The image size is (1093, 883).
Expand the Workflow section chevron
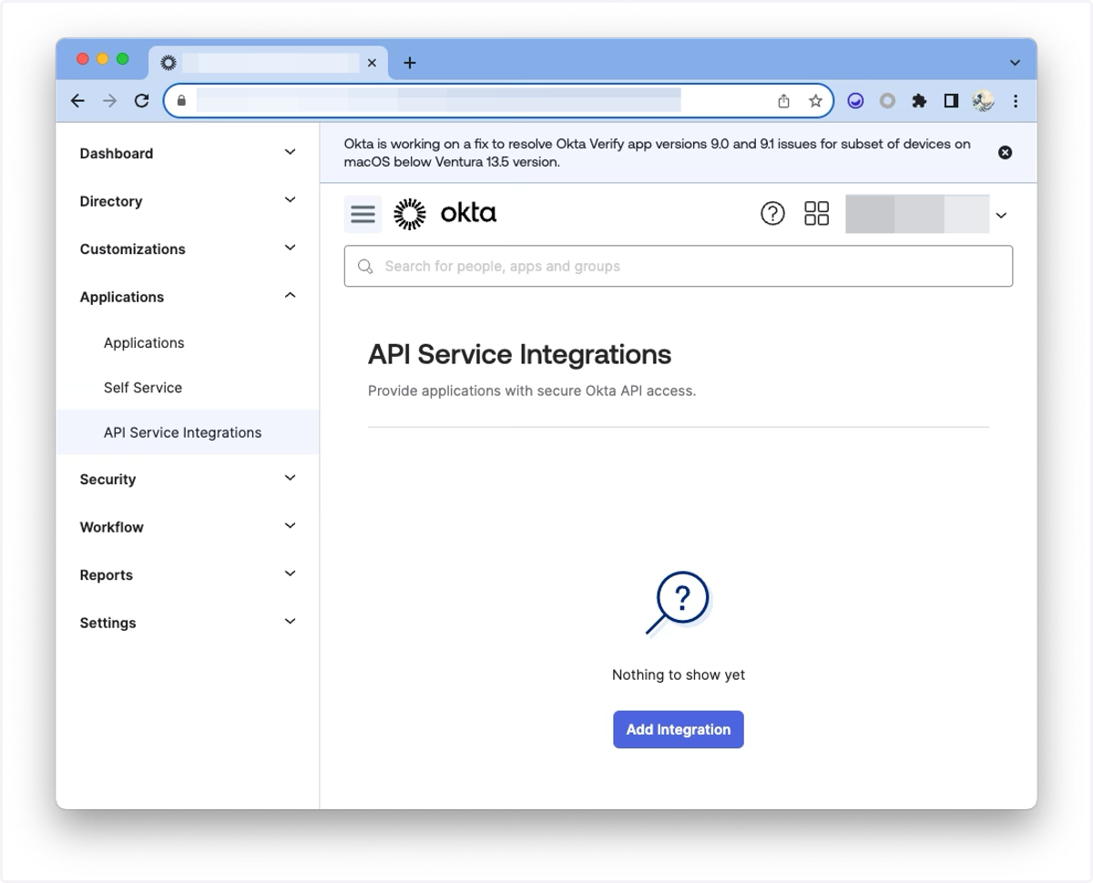click(290, 526)
